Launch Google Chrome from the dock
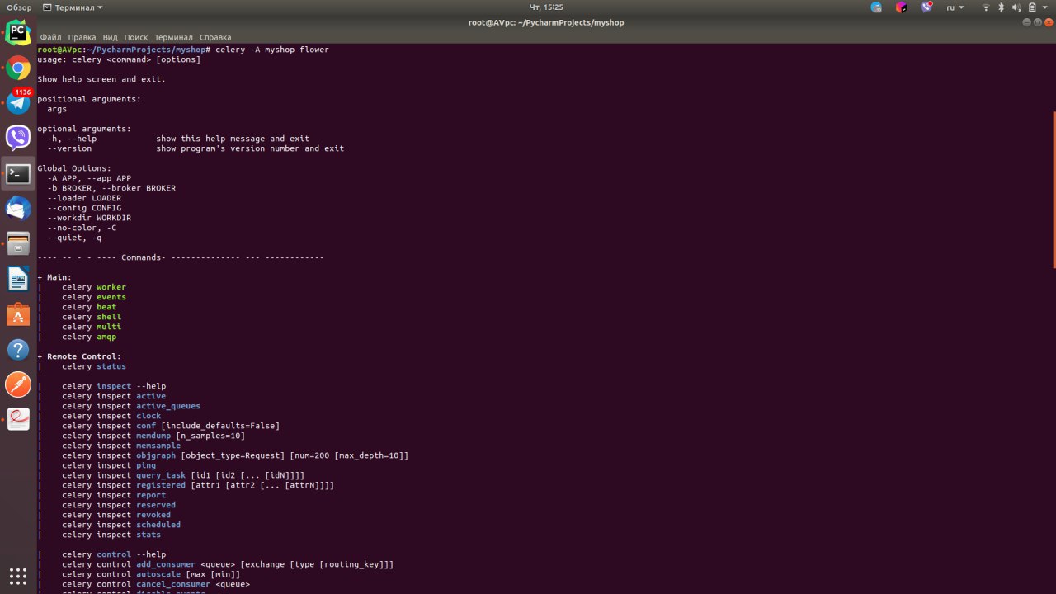Screen dimensions: 1056x594 18,68
